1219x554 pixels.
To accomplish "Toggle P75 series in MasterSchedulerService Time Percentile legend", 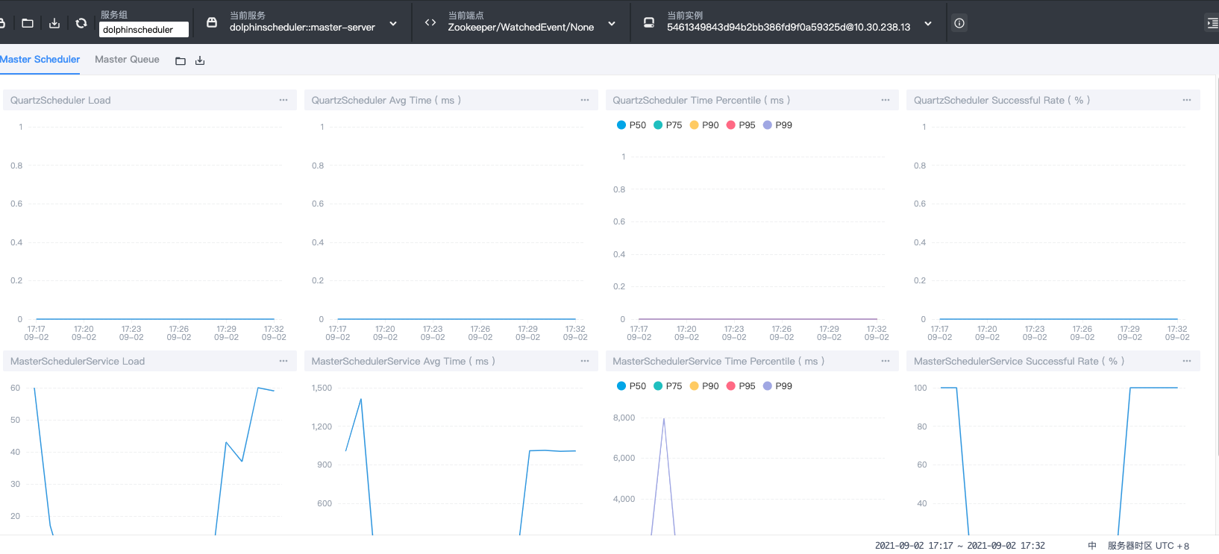I will (668, 386).
